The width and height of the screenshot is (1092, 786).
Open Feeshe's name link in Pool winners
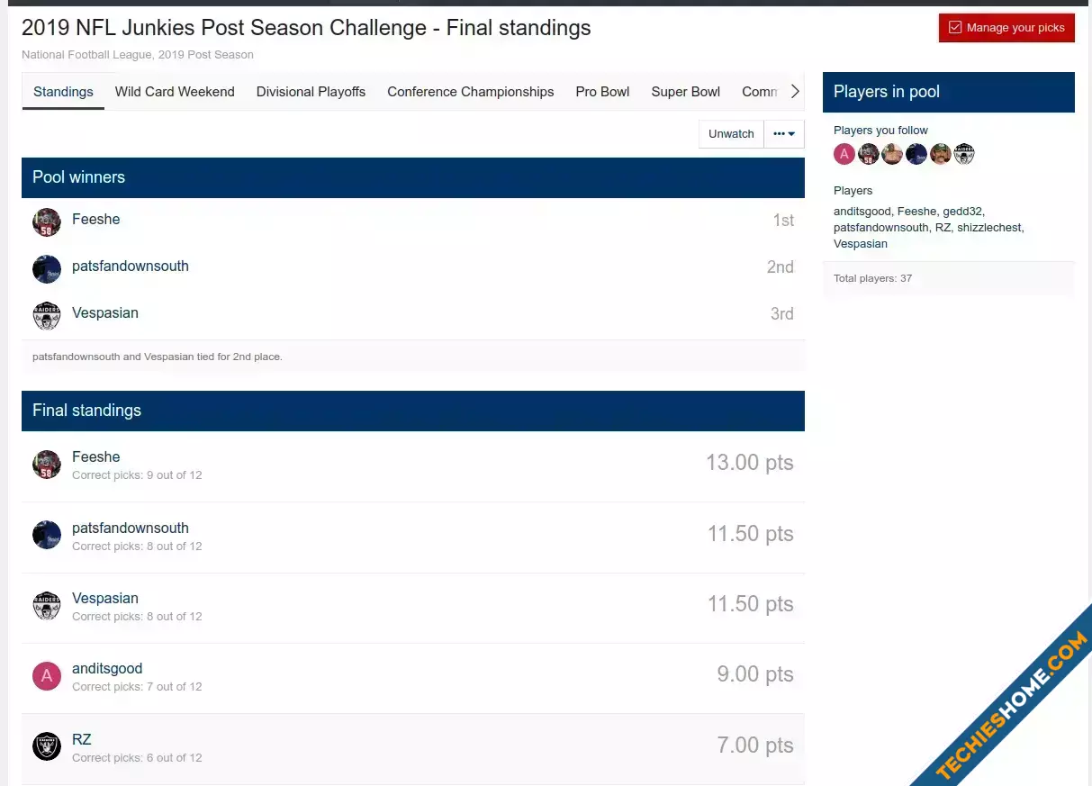[95, 220]
